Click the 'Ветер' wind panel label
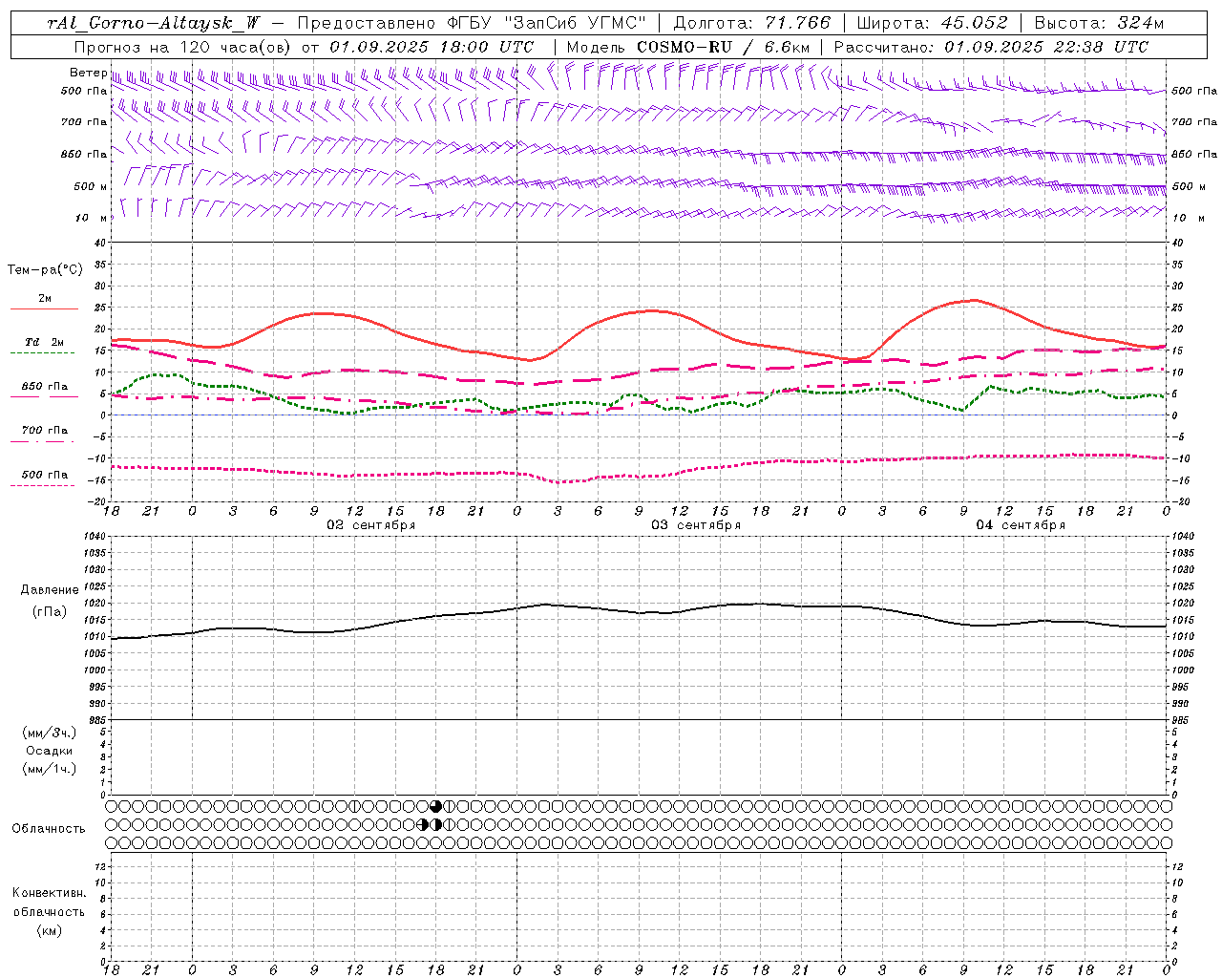 coord(88,73)
